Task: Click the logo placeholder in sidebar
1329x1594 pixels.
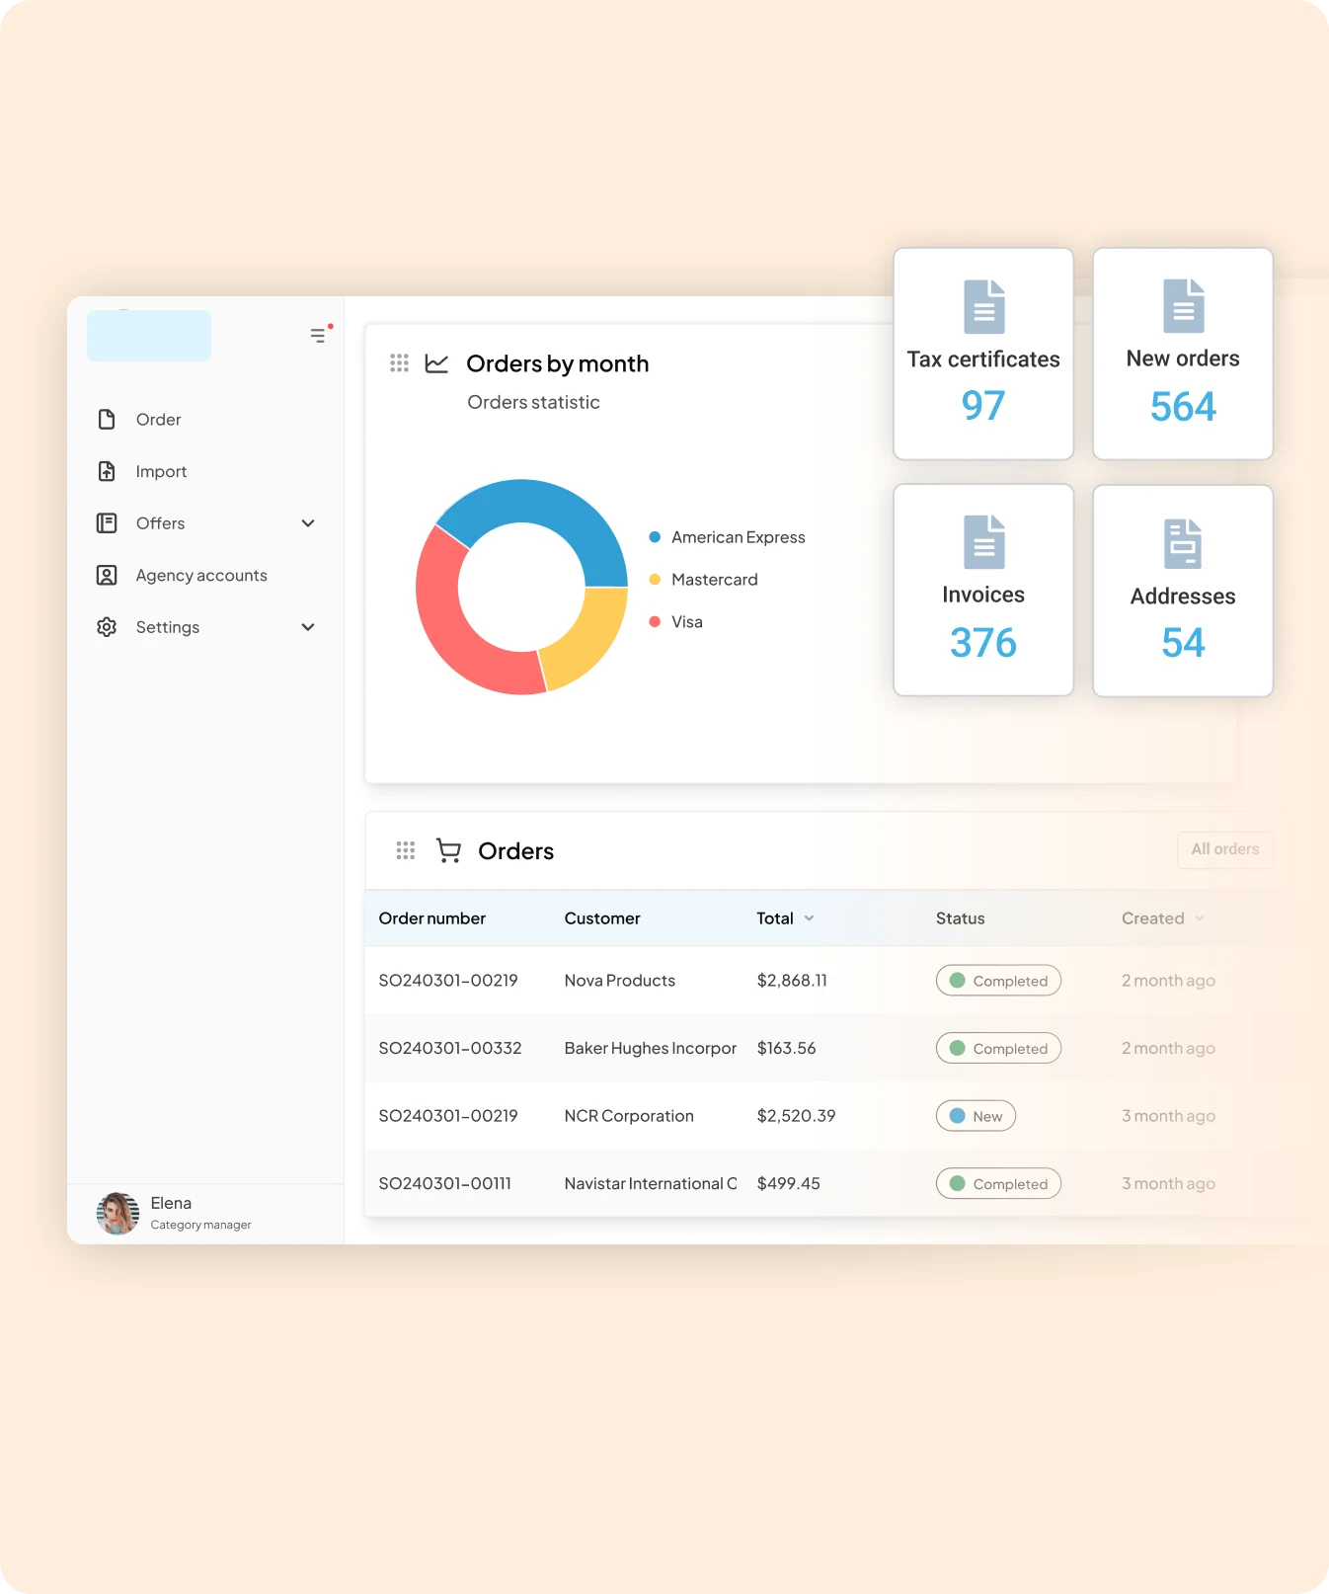Action: point(149,336)
